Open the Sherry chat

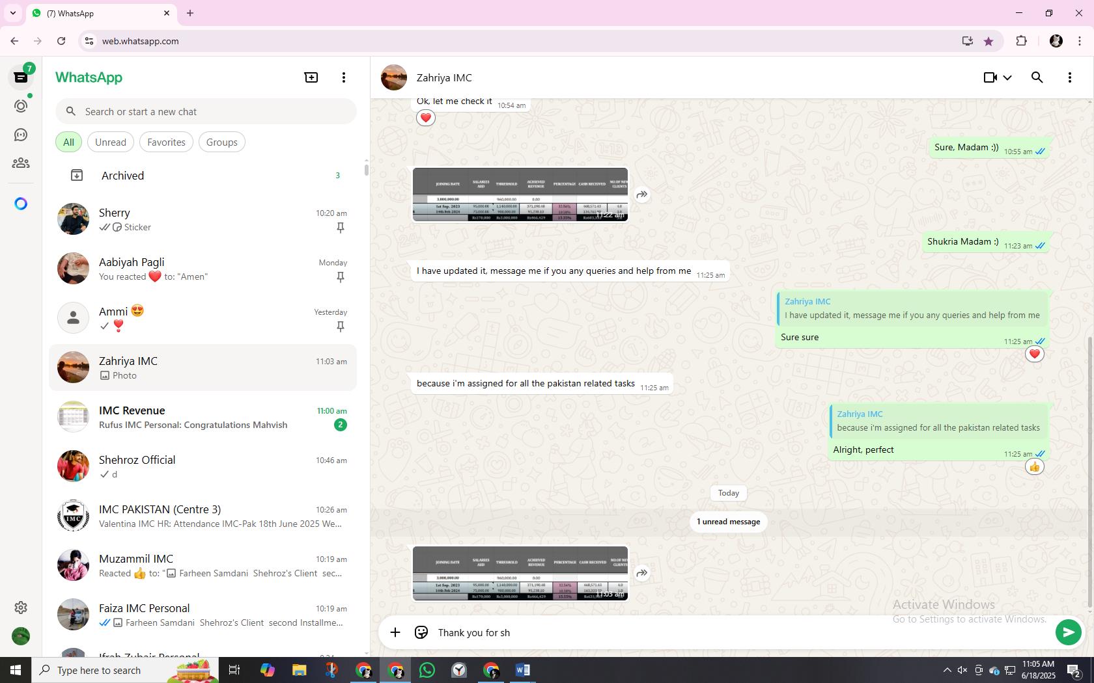point(203,219)
